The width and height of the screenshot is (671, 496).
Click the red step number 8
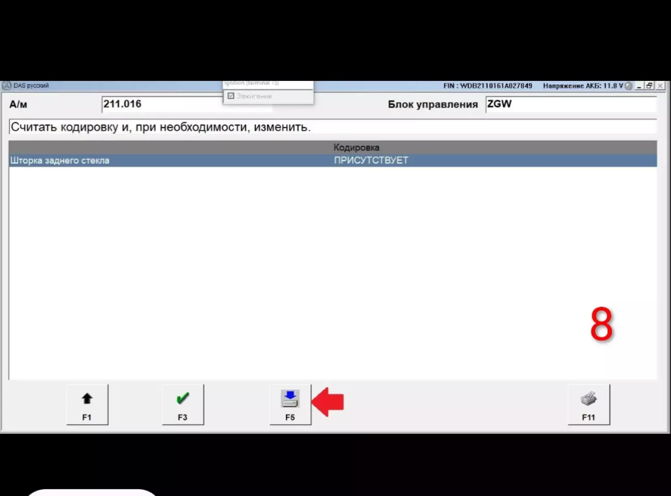(x=601, y=325)
